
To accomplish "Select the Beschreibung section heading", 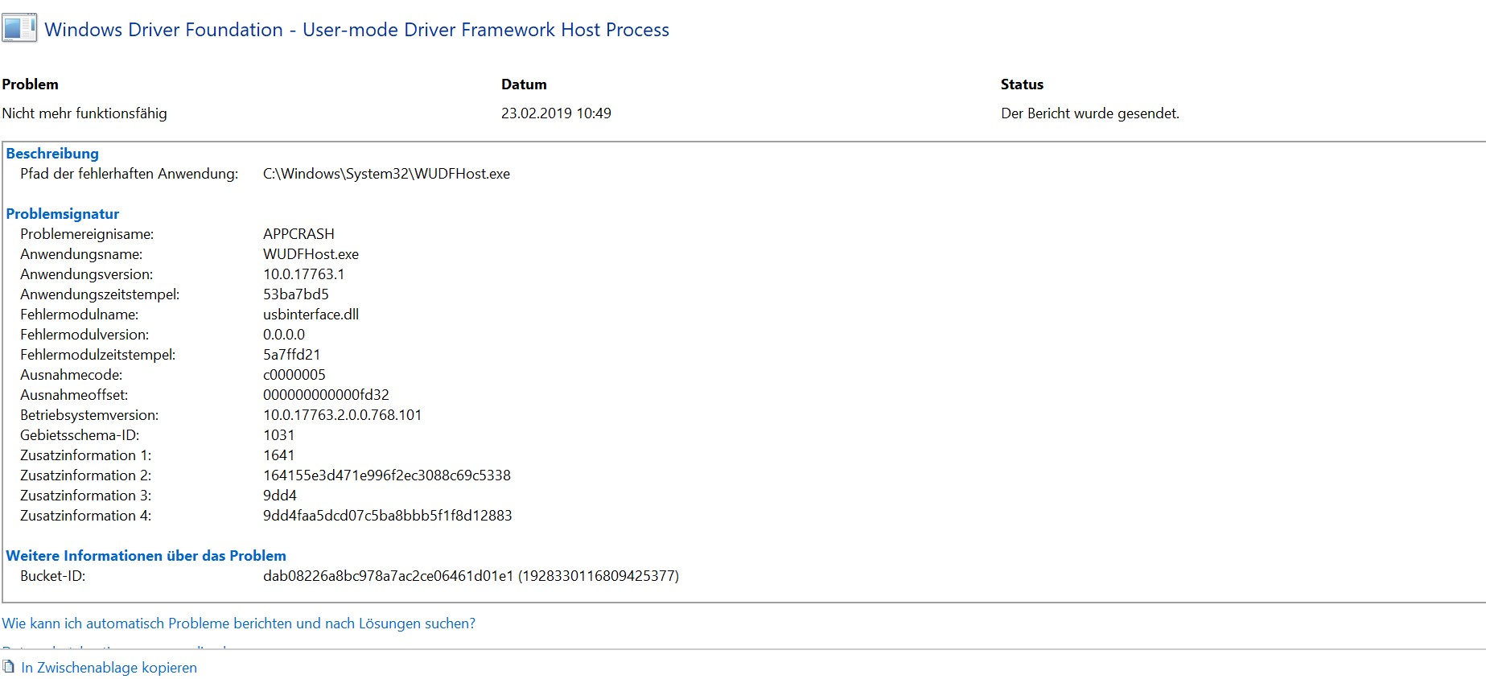I will [52, 154].
